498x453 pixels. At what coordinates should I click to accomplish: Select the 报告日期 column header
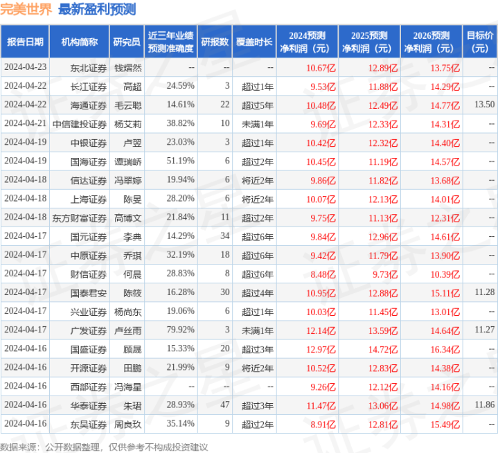(x=25, y=42)
